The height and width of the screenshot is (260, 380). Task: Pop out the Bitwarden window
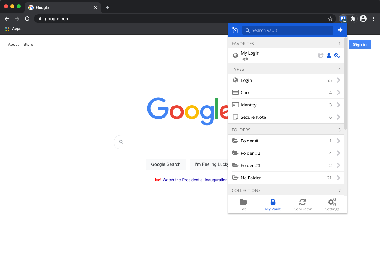click(x=235, y=30)
